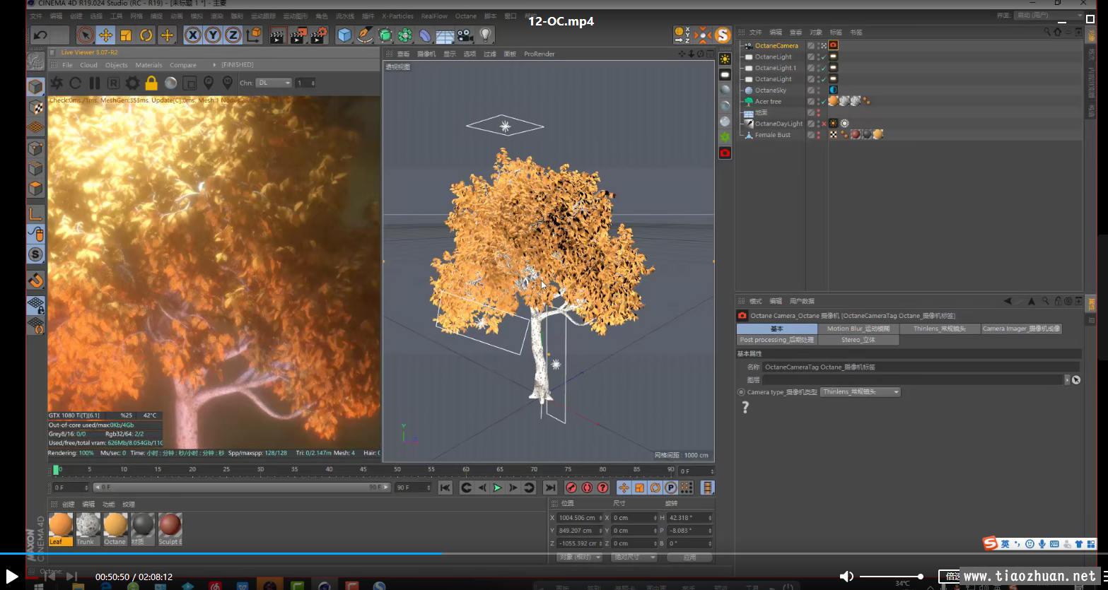Restart render in Live Viewer
The height and width of the screenshot is (590, 1108).
pos(76,83)
